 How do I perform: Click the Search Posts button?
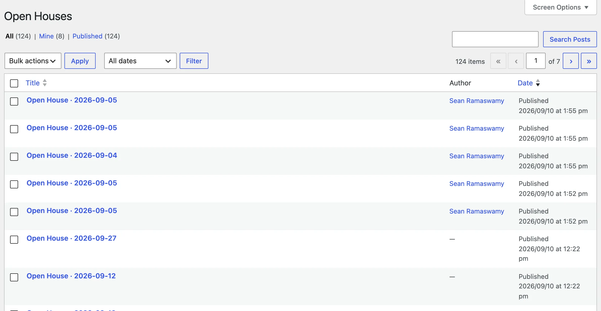570,39
